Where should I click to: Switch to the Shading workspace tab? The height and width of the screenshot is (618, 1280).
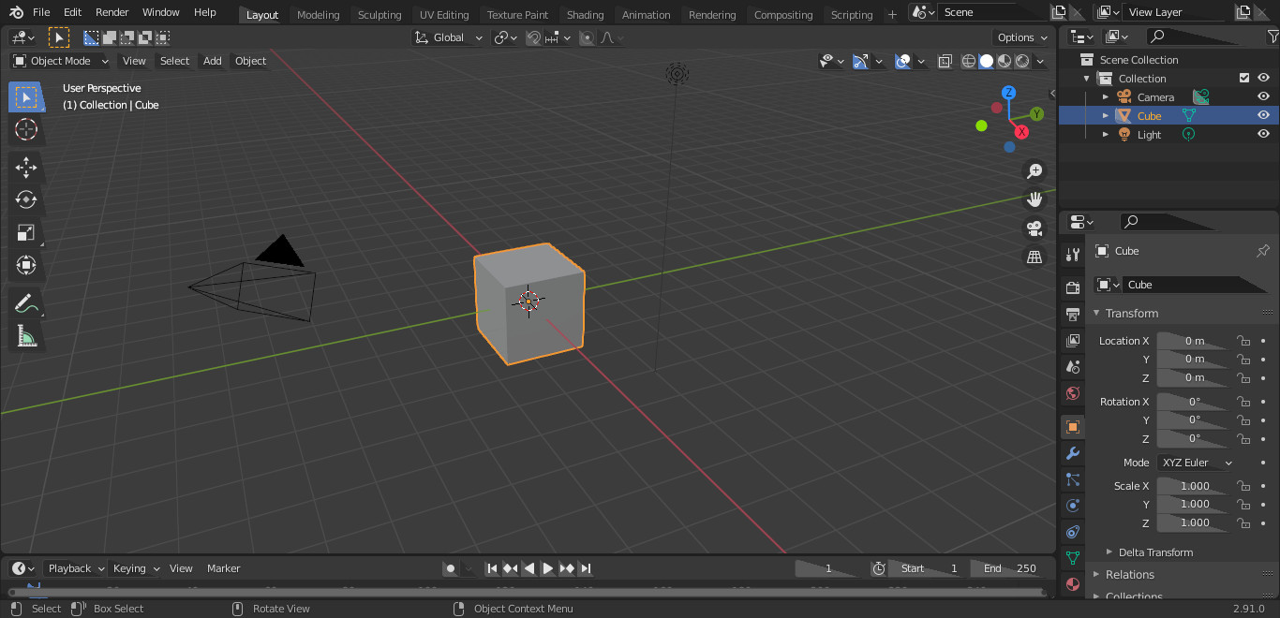coord(585,14)
